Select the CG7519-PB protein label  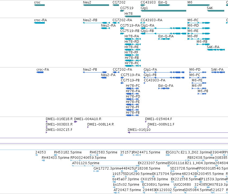point(130,80)
